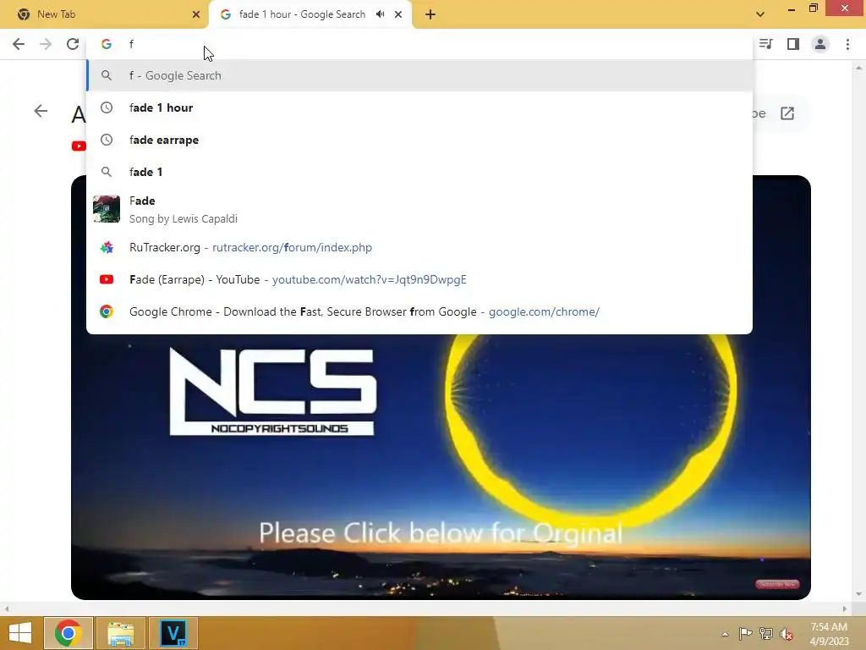
Task: Click the clock icon beside 'fade earrape'
Action: (x=107, y=140)
